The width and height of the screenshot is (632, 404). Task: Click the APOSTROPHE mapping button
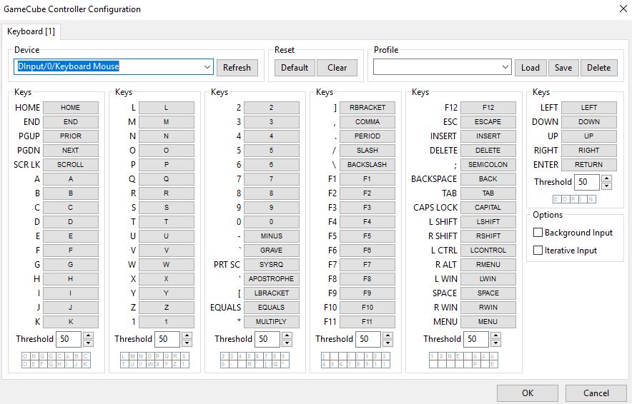271,279
